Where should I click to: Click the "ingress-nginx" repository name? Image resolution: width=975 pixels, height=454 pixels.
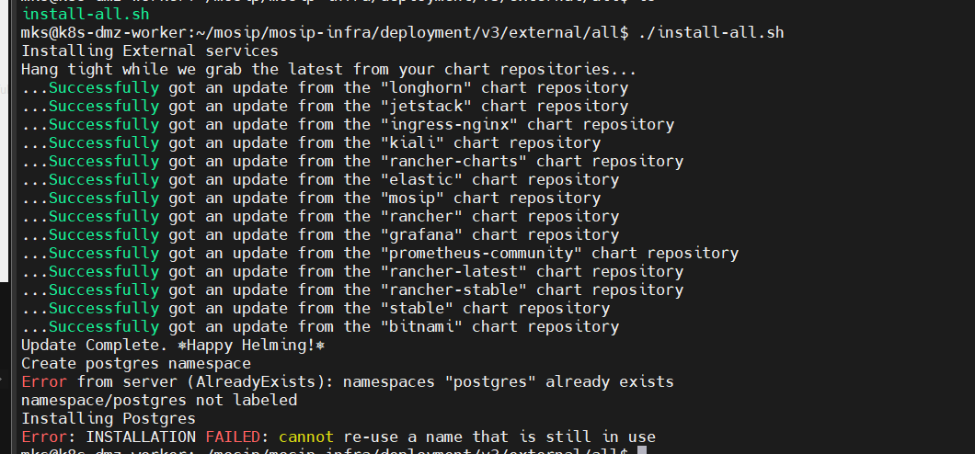[448, 125]
